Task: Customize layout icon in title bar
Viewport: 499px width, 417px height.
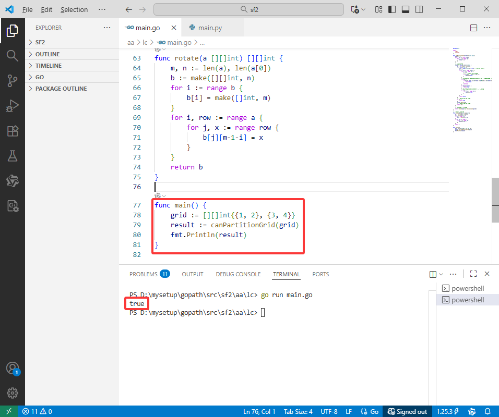Action: 378,9
